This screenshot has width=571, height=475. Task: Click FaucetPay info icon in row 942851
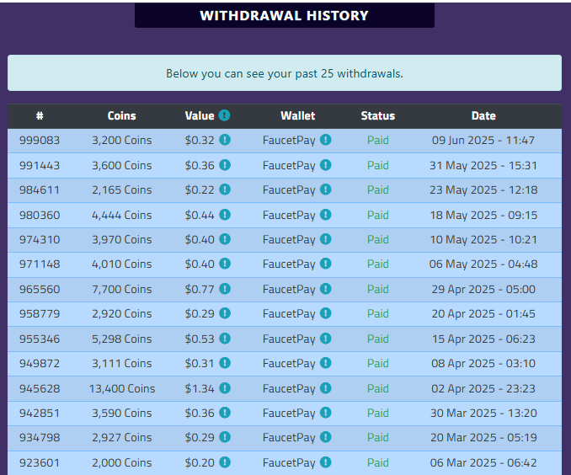[326, 413]
